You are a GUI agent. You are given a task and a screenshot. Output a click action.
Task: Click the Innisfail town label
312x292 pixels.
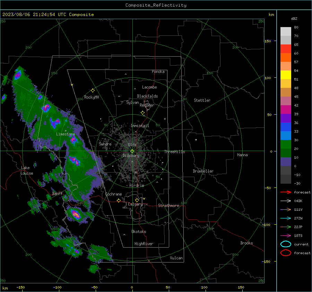coord(140,126)
